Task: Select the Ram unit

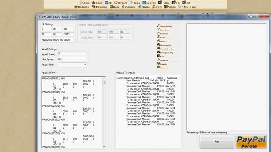Action: (x=160, y=56)
